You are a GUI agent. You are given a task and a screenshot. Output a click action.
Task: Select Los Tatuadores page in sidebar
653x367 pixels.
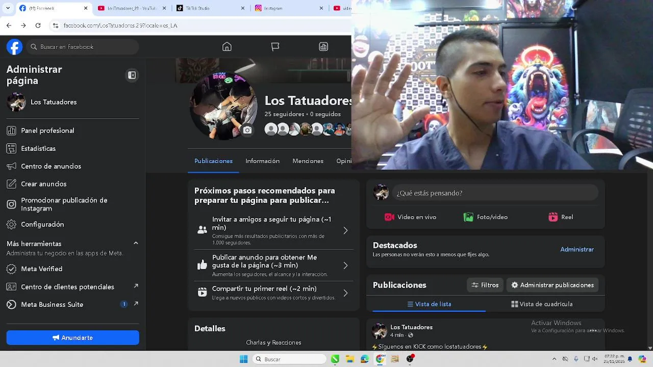(x=71, y=102)
